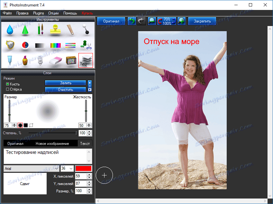Select the red-eye removal tool
This screenshot has width=273, height=204.
(25, 45)
